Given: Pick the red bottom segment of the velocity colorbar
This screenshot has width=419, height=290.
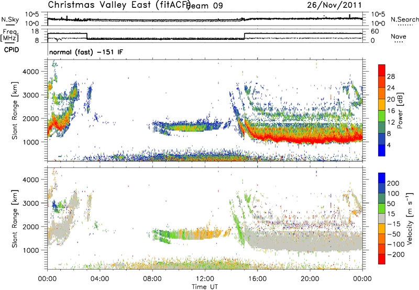Looking at the screenshot, I should coord(382,259).
